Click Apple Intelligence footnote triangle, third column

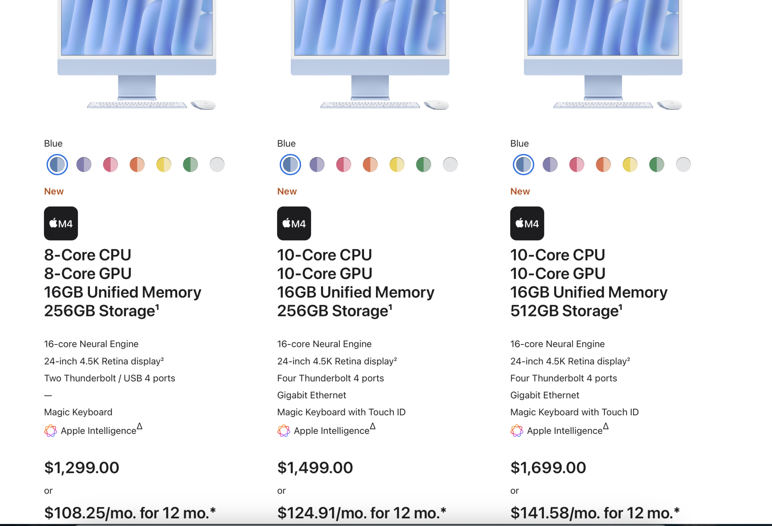(606, 426)
